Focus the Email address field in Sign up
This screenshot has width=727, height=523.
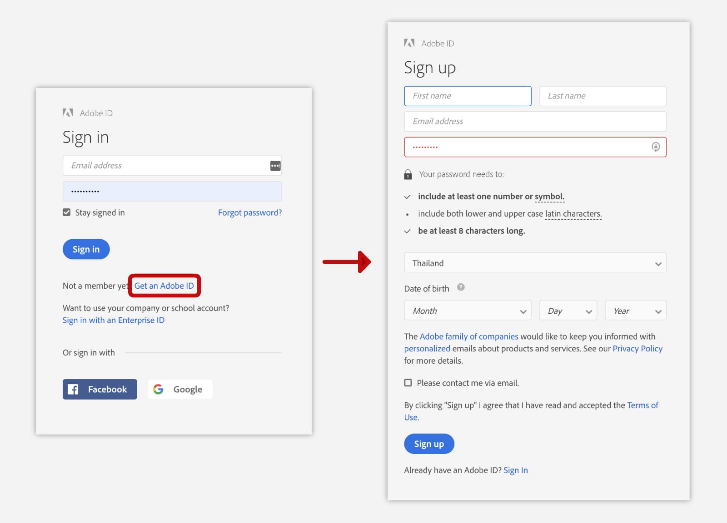[535, 121]
